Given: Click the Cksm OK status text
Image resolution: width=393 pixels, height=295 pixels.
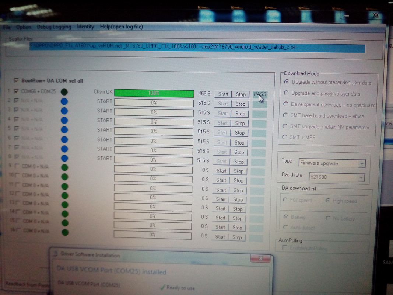Looking at the screenshot, I should (x=103, y=92).
